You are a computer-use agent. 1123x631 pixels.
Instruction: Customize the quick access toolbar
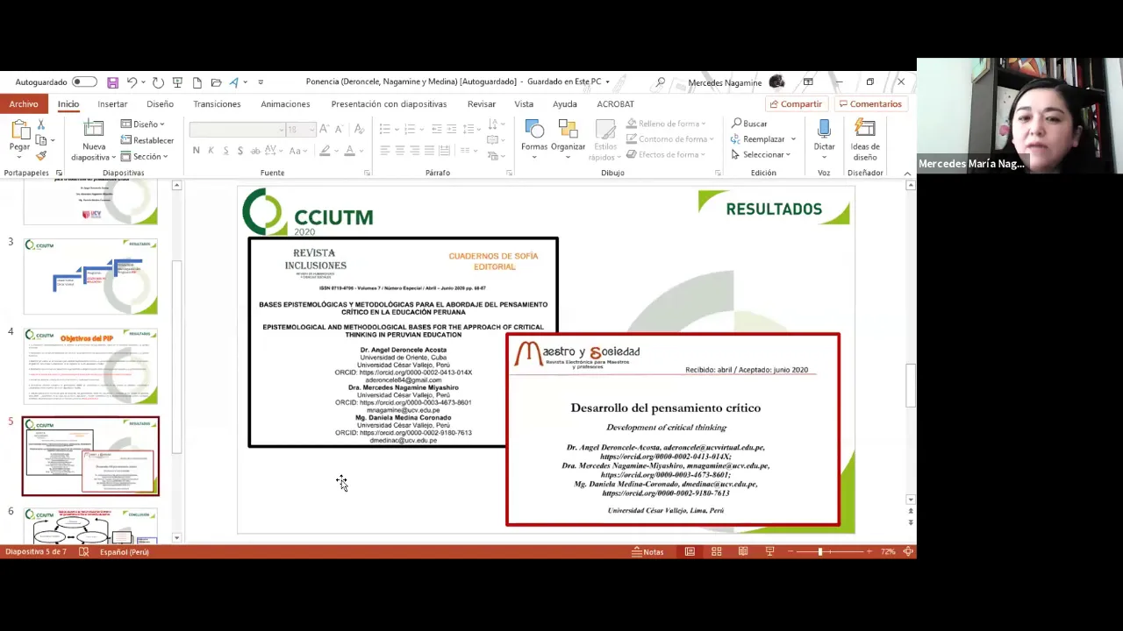pos(261,82)
